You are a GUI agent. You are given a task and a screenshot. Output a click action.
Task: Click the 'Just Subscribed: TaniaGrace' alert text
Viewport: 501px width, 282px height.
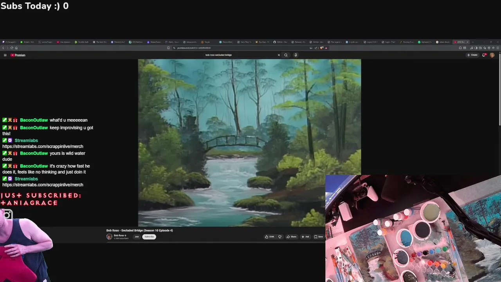(41, 199)
